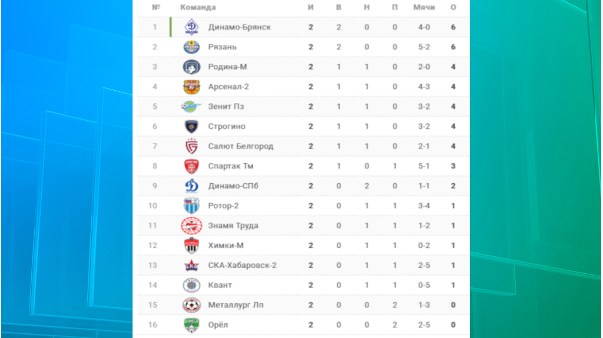603x338 pixels.
Task: Click the О points column header
Action: [x=453, y=7]
